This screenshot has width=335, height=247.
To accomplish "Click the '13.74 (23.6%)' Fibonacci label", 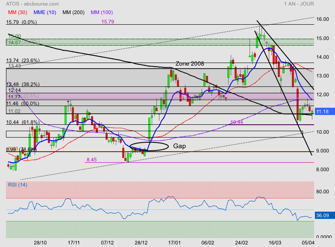I will [23, 60].
